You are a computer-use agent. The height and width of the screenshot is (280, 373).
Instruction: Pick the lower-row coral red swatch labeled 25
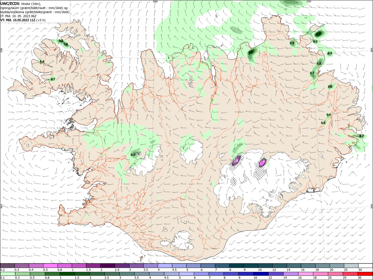tap(350, 274)
